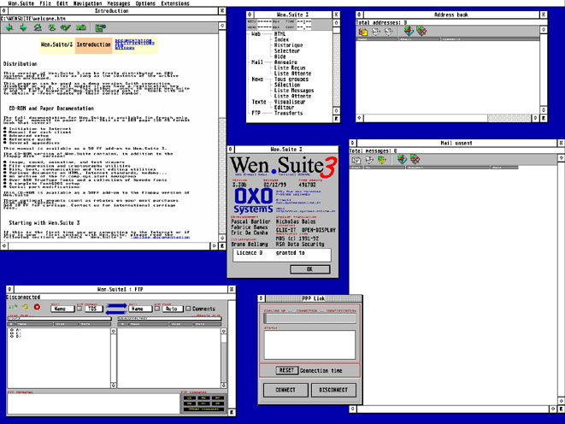Click the red-crossed icon in Mail unsent toolbar
Viewport: 565px width, 424px height.
click(x=415, y=159)
